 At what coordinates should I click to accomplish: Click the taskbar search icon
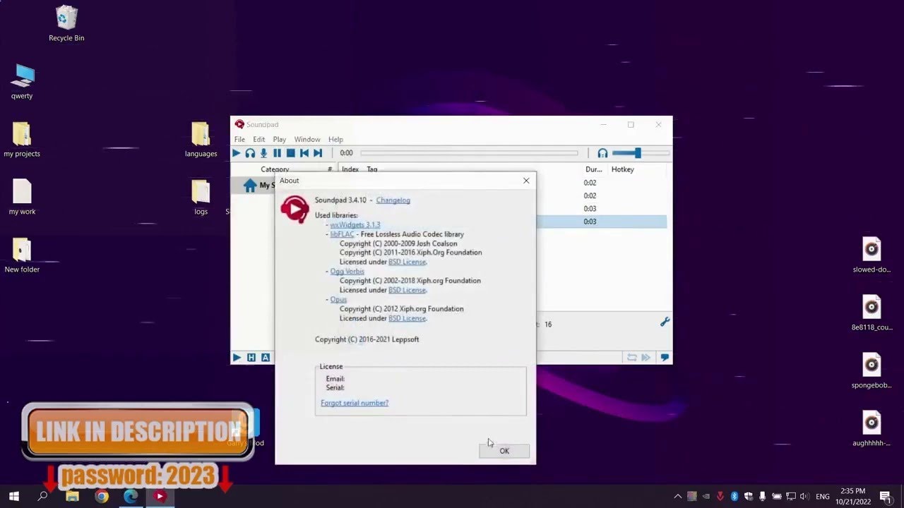point(42,496)
